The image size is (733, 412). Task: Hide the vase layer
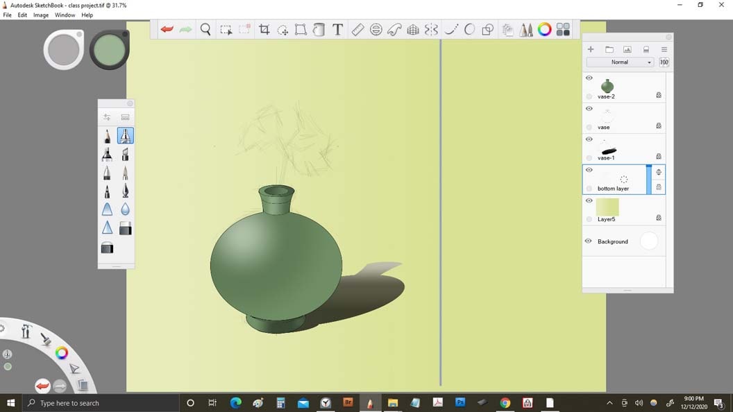[x=589, y=109]
